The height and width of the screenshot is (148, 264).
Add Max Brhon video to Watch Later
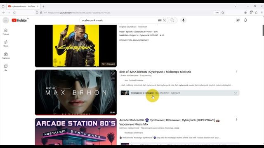113,73
